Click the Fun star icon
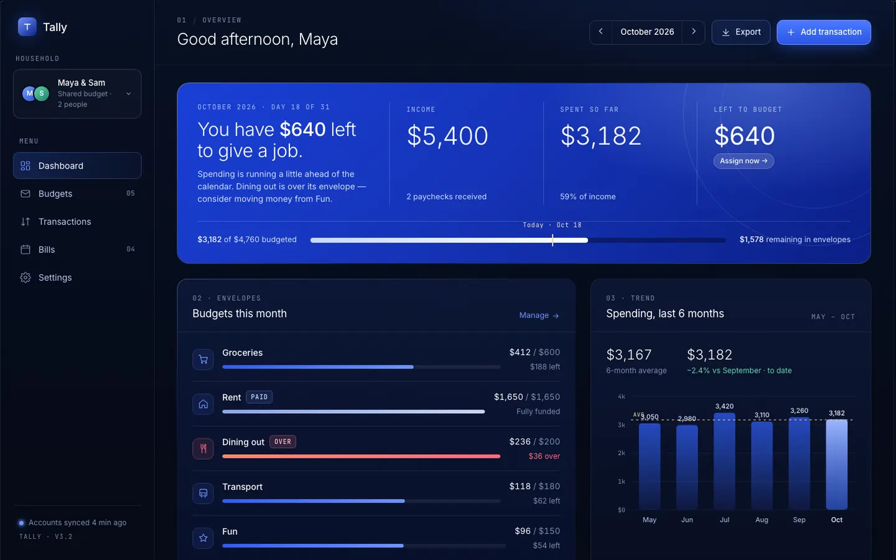The height and width of the screenshot is (560, 896). 203,538
